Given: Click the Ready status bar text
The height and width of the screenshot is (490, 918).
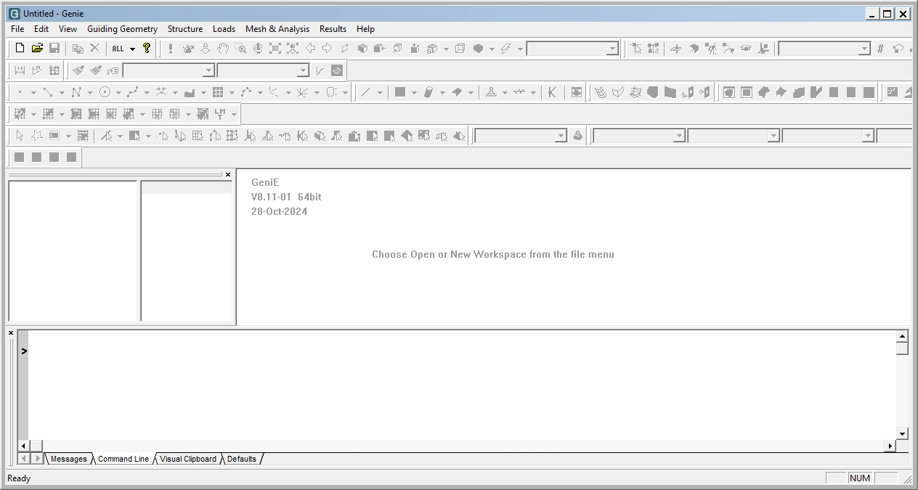Looking at the screenshot, I should click(x=19, y=478).
